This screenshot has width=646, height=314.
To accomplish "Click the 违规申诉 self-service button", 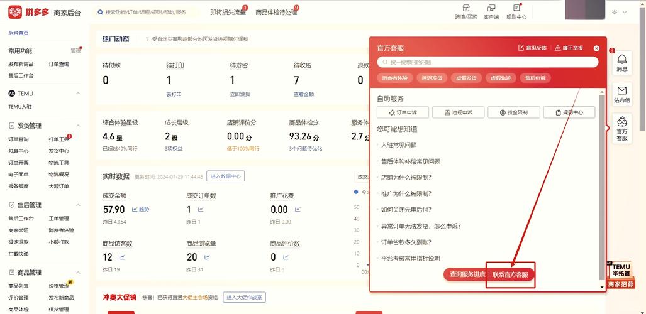I will tap(458, 112).
